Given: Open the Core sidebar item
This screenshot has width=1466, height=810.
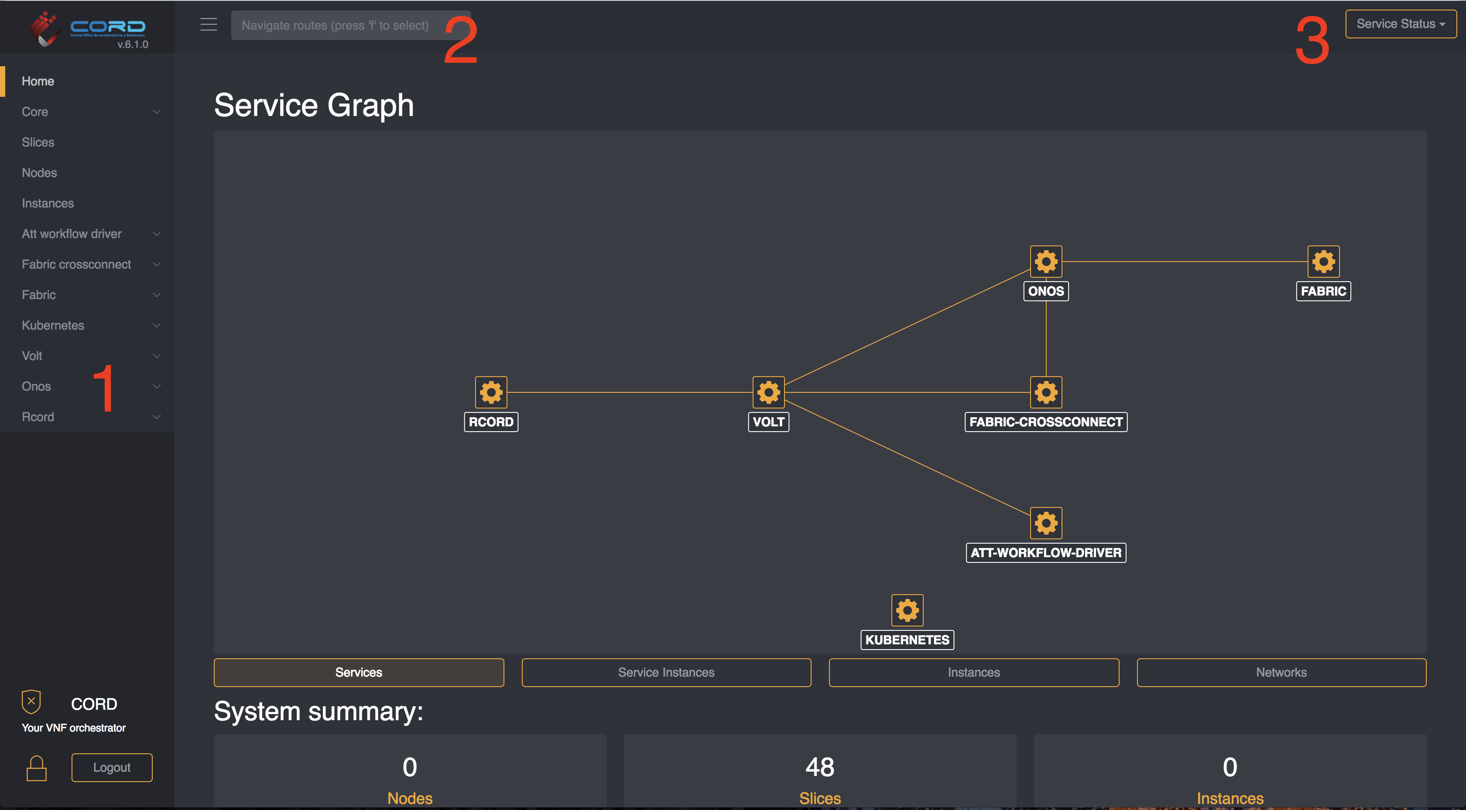Looking at the screenshot, I should pyautogui.click(x=87, y=112).
